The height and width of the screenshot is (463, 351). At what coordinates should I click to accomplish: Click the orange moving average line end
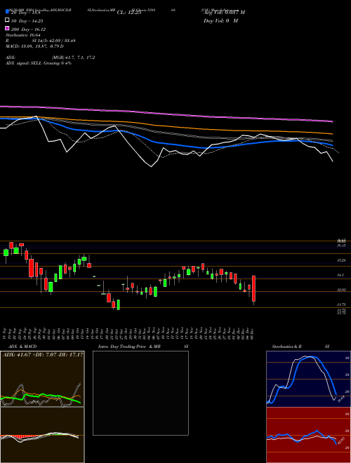(x=332, y=134)
